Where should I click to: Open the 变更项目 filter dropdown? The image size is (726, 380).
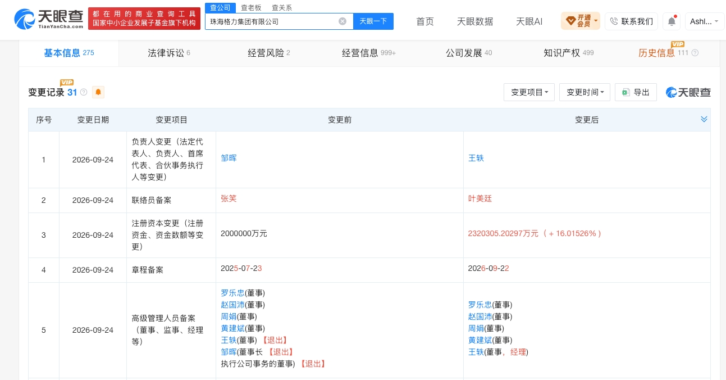[x=529, y=92]
